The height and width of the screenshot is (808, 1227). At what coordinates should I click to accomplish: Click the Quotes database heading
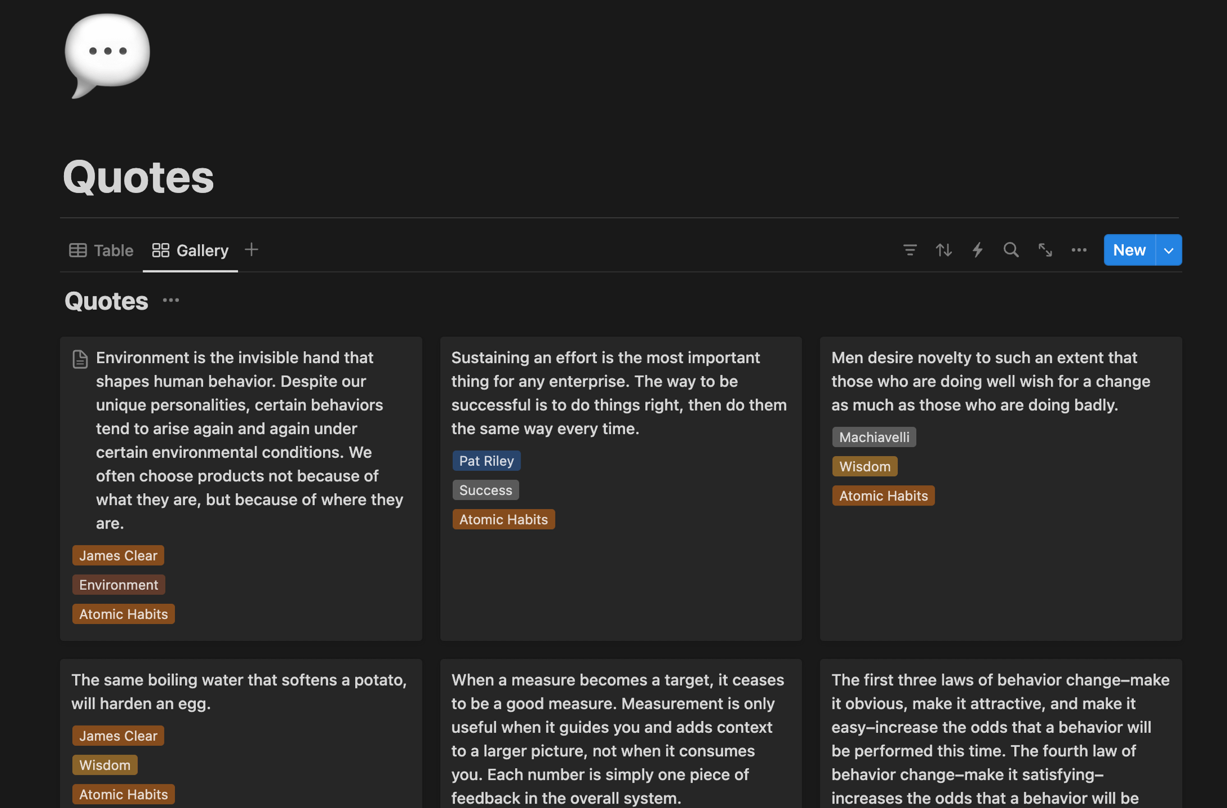(107, 301)
